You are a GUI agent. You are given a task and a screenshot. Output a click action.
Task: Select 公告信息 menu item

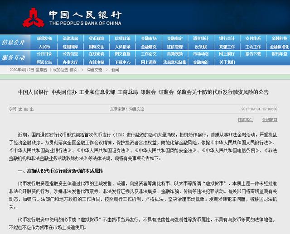tap(70, 54)
